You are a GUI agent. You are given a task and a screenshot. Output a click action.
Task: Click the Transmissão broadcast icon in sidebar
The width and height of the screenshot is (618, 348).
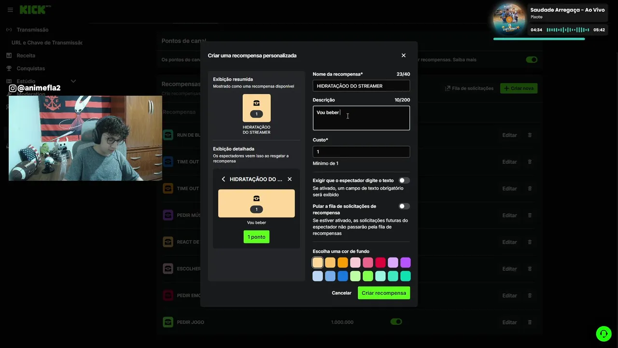[x=9, y=29]
